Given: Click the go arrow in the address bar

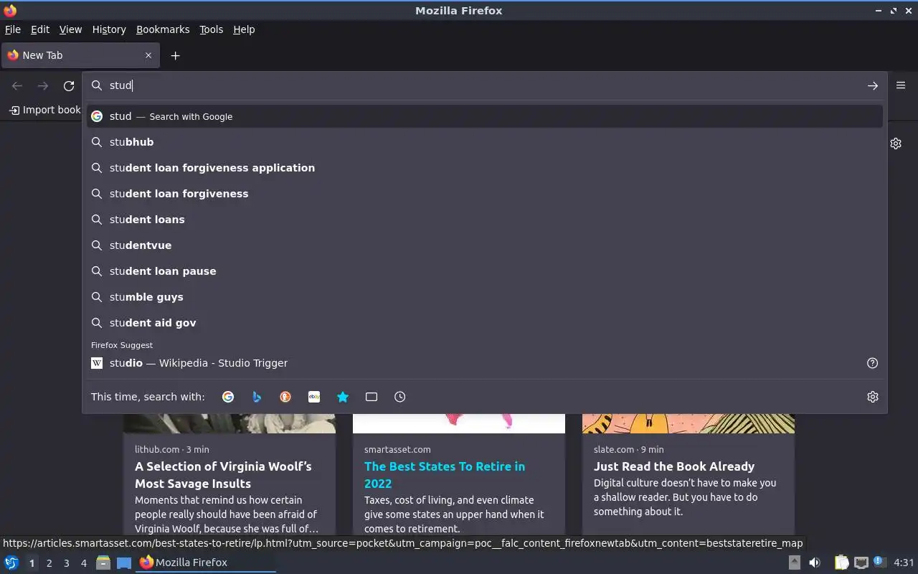Looking at the screenshot, I should tap(873, 85).
